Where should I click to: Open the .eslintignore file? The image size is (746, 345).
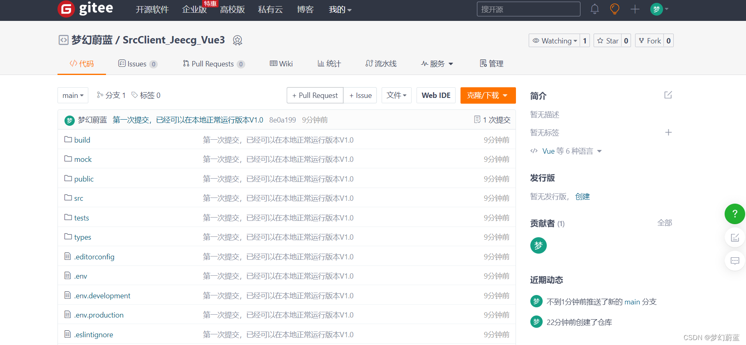pos(93,335)
